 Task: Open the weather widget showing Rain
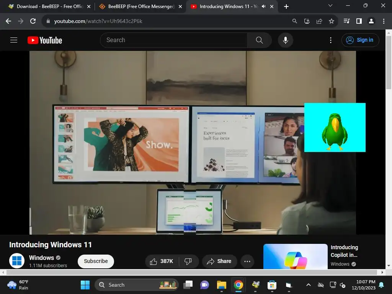(18, 285)
